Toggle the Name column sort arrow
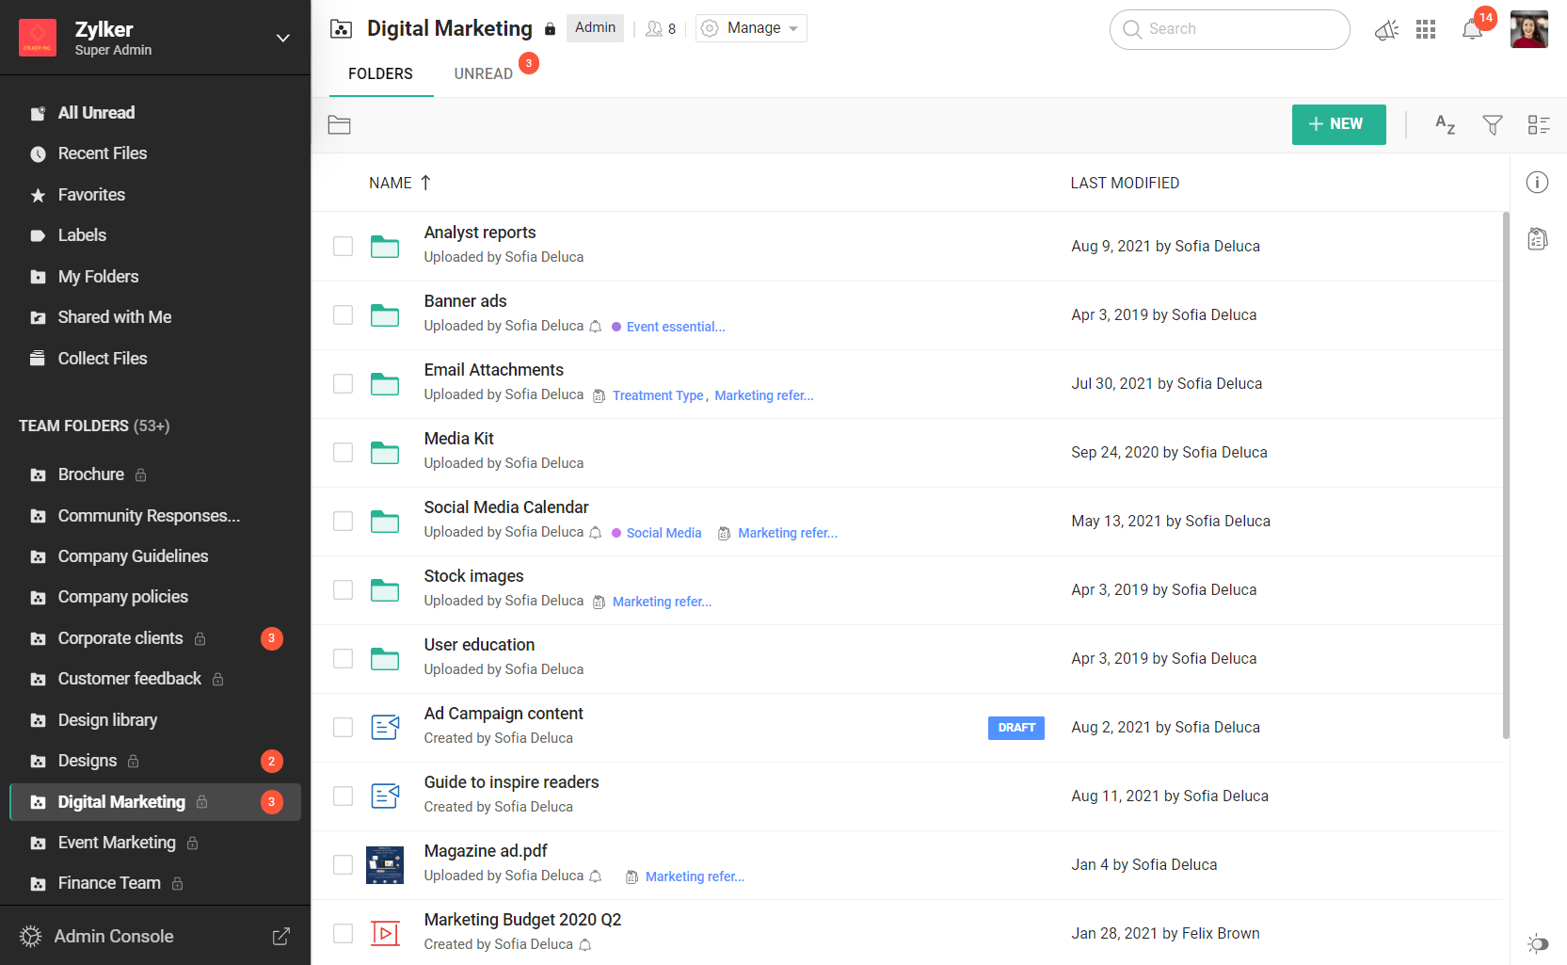The image size is (1567, 965). pyautogui.click(x=425, y=183)
